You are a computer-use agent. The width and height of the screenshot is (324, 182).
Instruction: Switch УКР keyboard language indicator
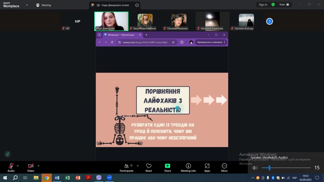[294, 178]
